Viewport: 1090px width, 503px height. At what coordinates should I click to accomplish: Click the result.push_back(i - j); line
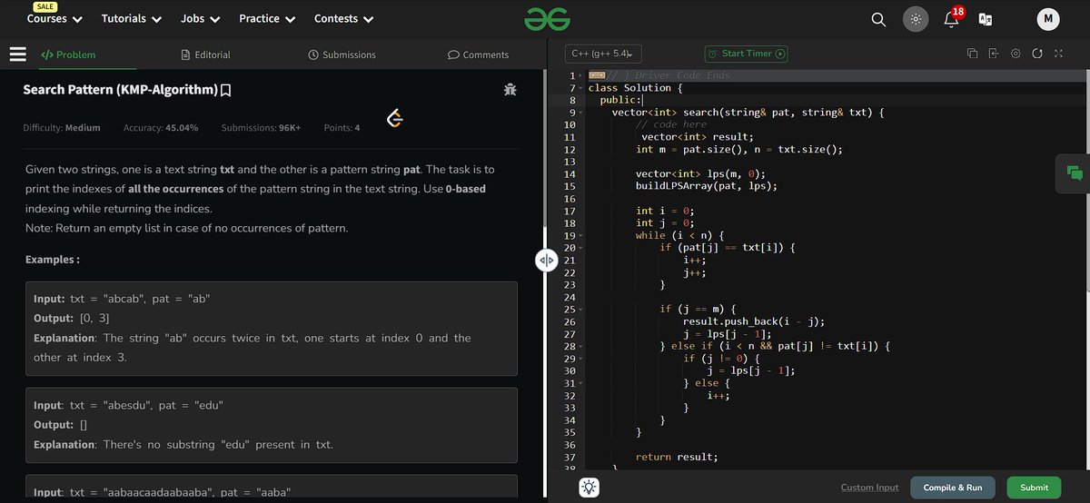coord(754,321)
